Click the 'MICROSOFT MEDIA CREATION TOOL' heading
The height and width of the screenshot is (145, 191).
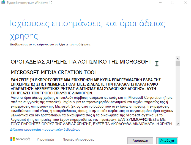(54, 72)
